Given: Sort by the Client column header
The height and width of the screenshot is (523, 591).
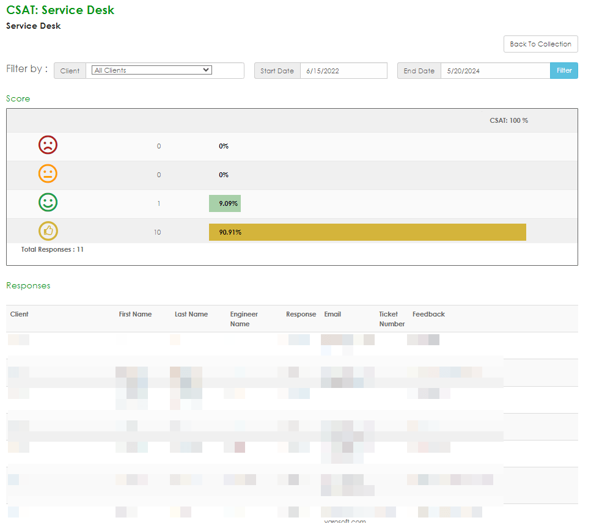Looking at the screenshot, I should click(x=20, y=314).
